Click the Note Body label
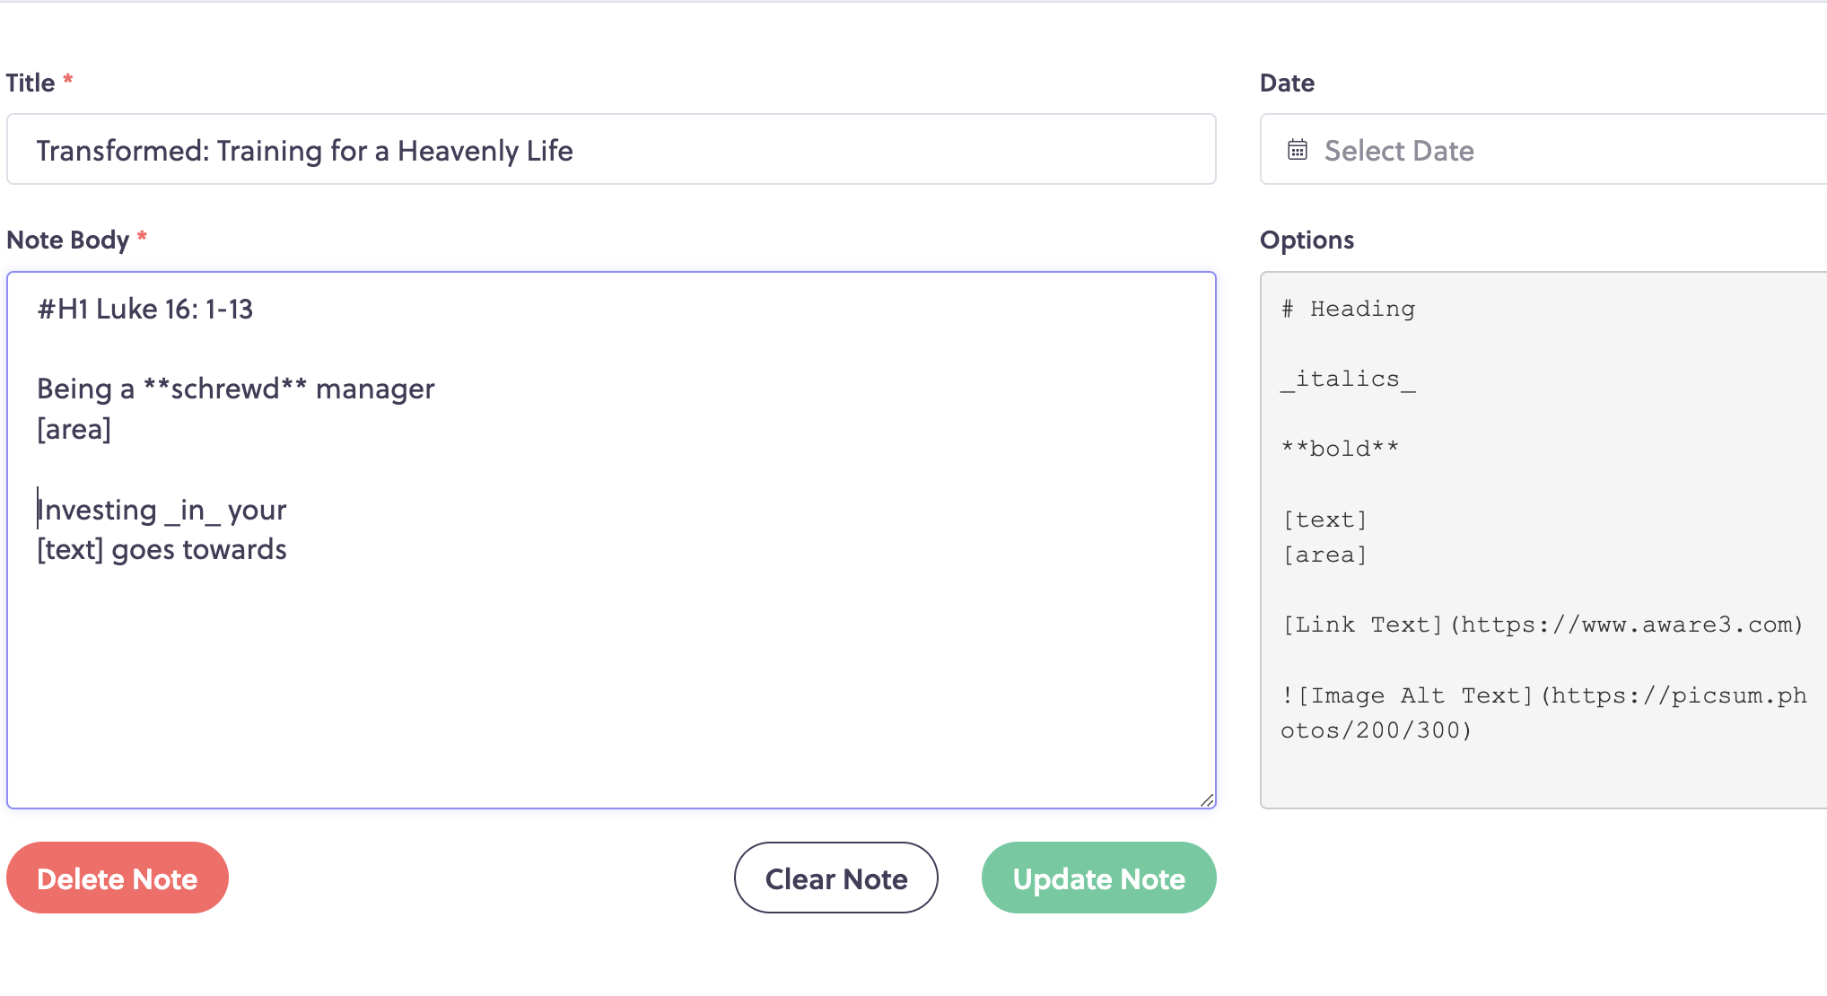This screenshot has width=1827, height=996. (68, 240)
